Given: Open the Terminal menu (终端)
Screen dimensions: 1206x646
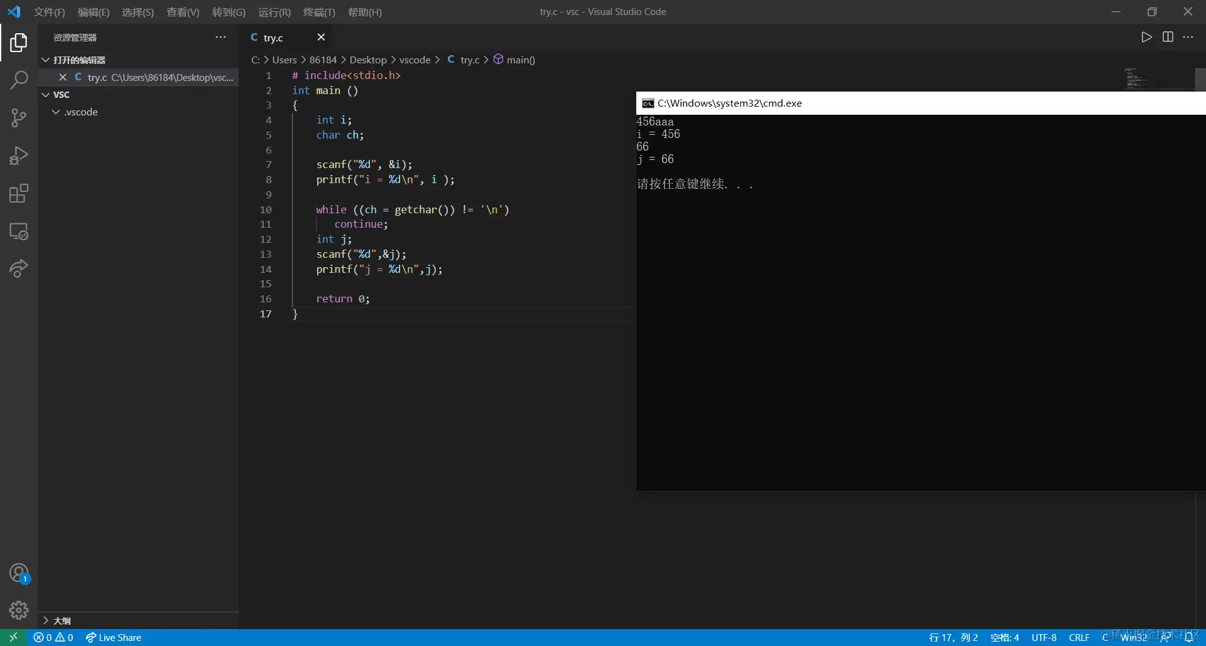Looking at the screenshot, I should point(319,12).
